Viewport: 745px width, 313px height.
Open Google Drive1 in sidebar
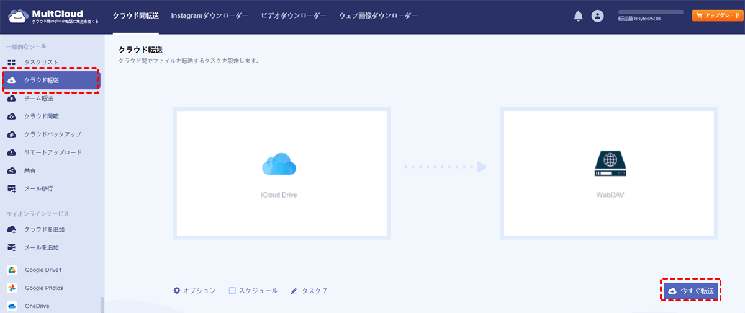coord(43,270)
